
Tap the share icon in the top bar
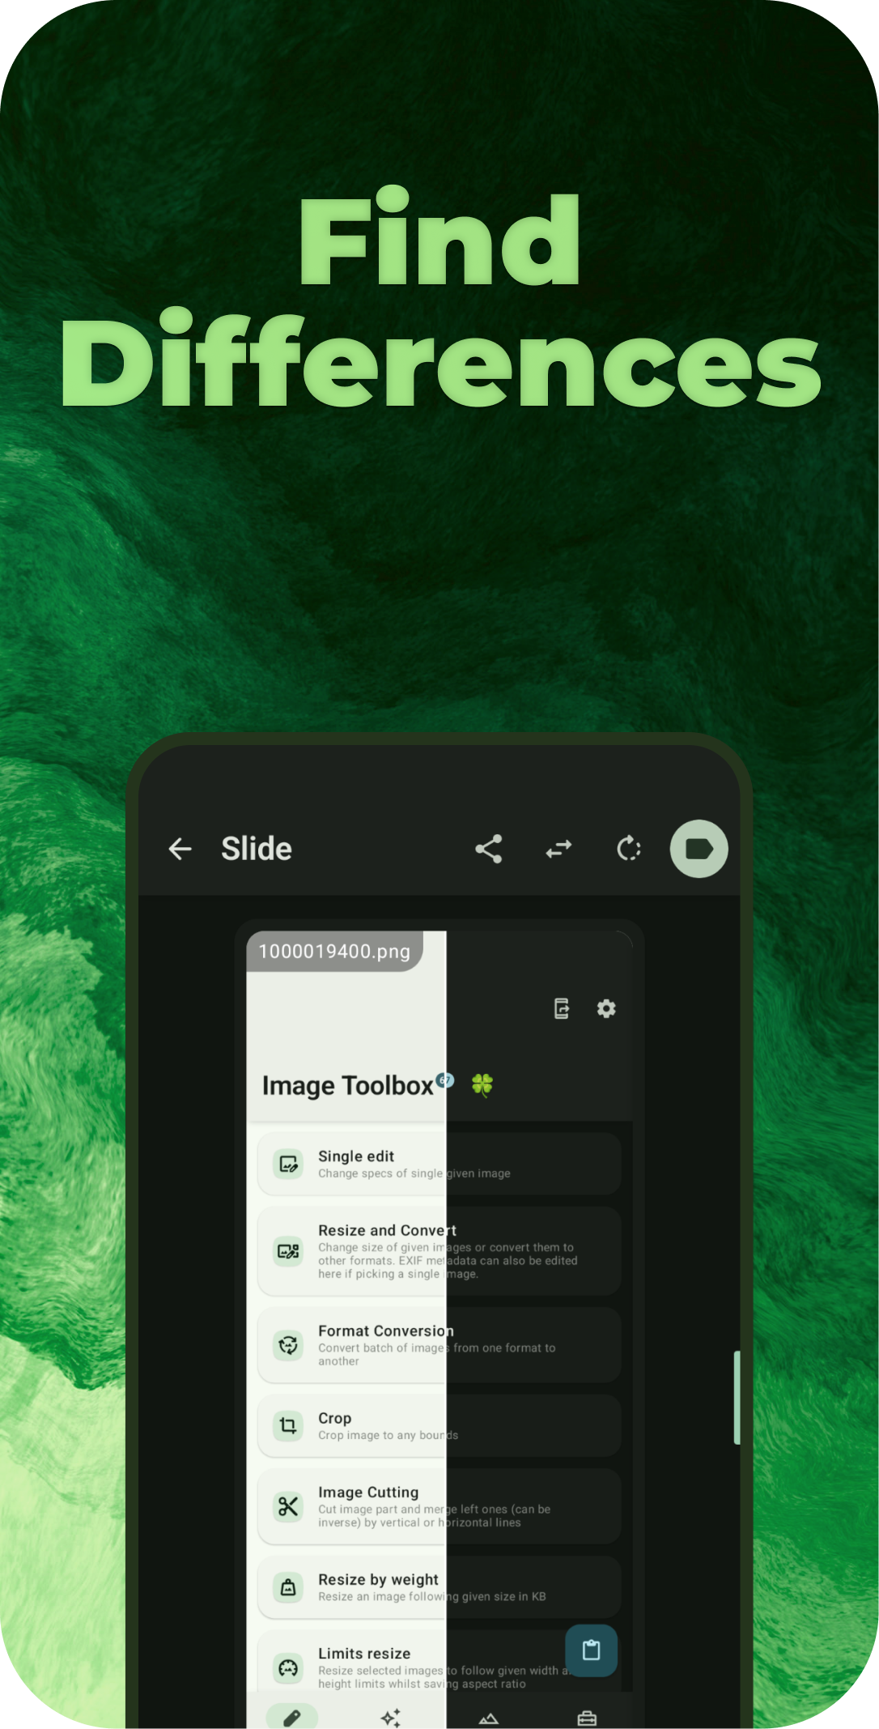click(489, 849)
